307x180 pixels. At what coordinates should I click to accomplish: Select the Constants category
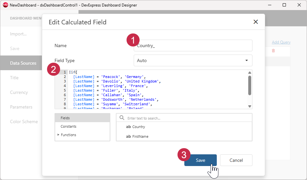point(82,126)
